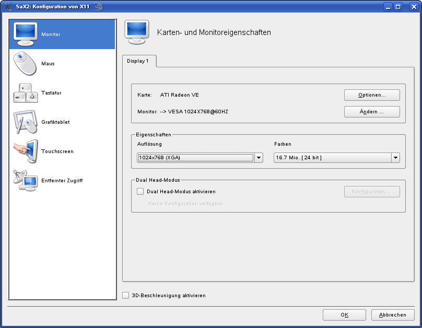422x328 pixels.
Task: Click the X11 icon in title bar
Action: 8,6
